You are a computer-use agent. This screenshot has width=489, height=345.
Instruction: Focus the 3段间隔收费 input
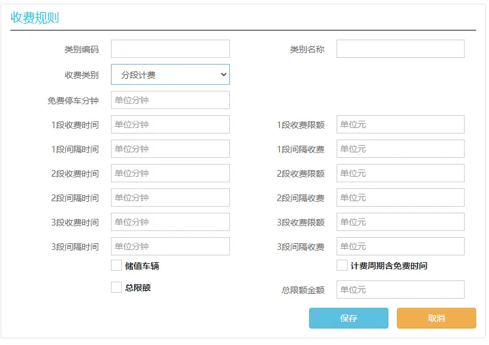[400, 246]
